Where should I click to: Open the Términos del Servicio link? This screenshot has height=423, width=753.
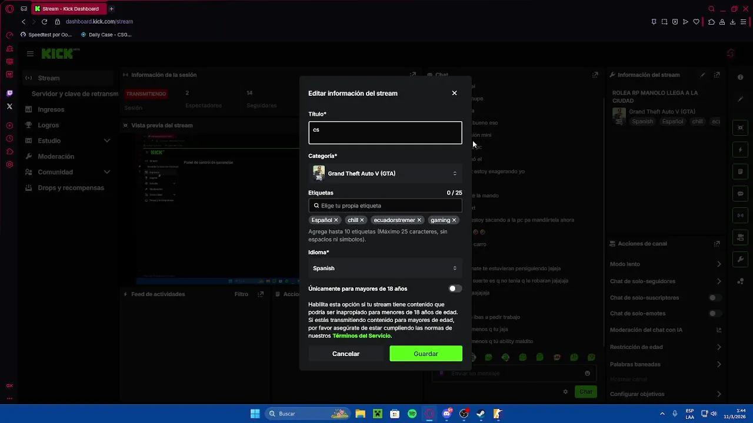[361, 335]
